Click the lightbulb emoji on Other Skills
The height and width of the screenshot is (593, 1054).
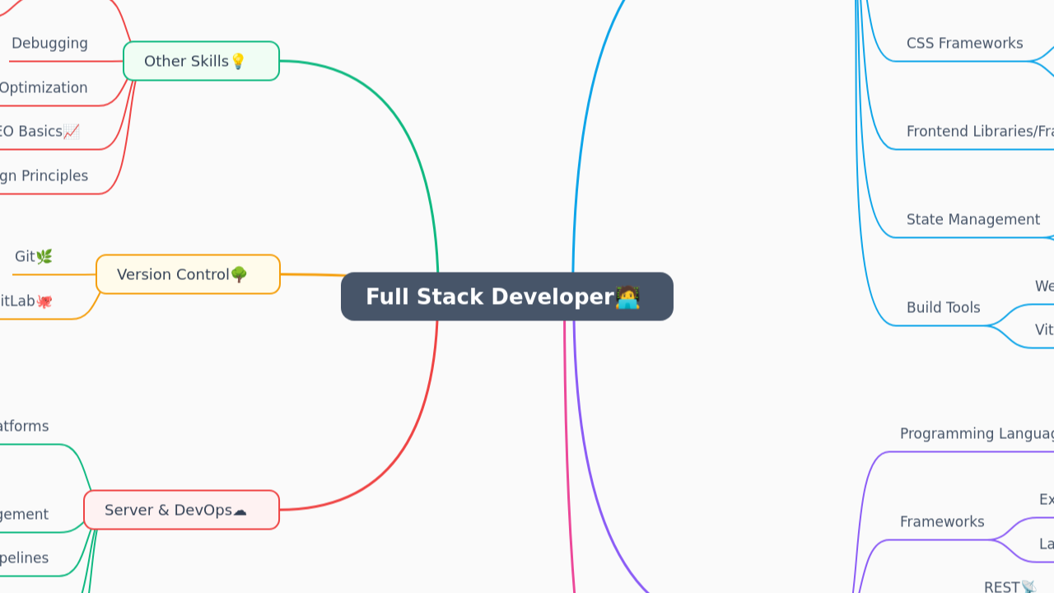point(238,61)
